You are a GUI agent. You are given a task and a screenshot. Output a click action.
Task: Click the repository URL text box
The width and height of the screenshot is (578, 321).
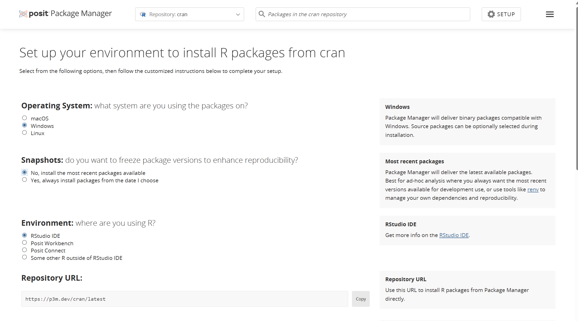[x=184, y=299]
